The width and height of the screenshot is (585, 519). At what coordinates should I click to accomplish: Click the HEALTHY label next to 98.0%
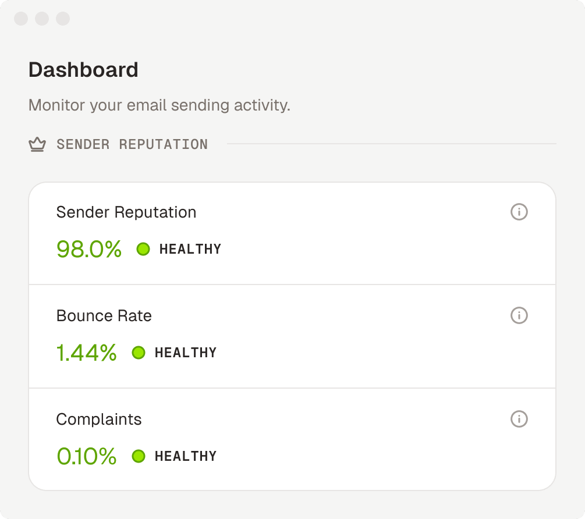[190, 249]
